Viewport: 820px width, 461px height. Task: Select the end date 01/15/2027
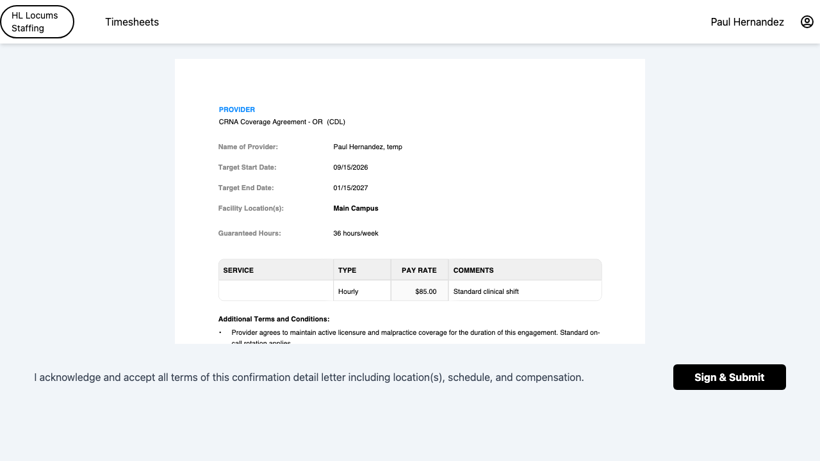click(x=350, y=188)
